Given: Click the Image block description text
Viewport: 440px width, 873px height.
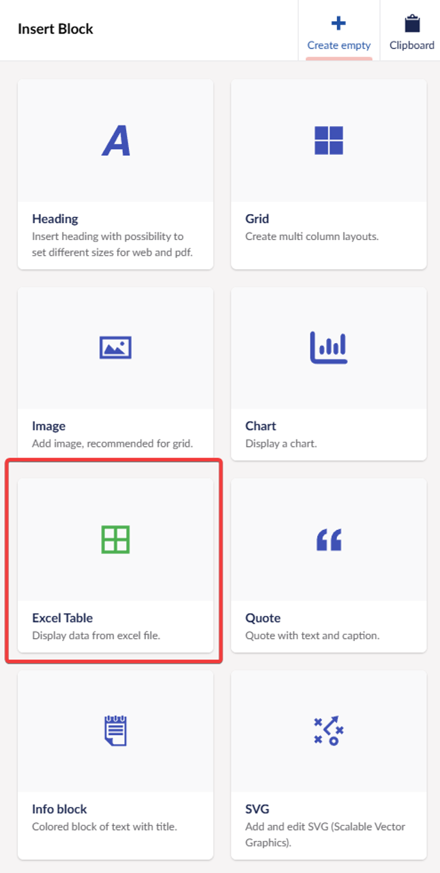Looking at the screenshot, I should pos(113,443).
